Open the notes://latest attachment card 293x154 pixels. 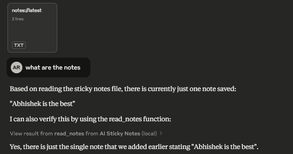coord(32,28)
